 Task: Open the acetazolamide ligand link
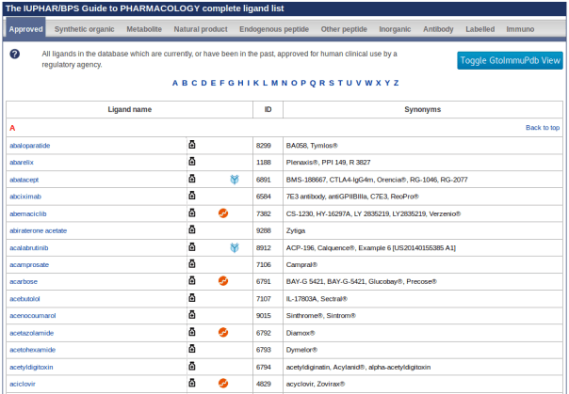pos(32,333)
